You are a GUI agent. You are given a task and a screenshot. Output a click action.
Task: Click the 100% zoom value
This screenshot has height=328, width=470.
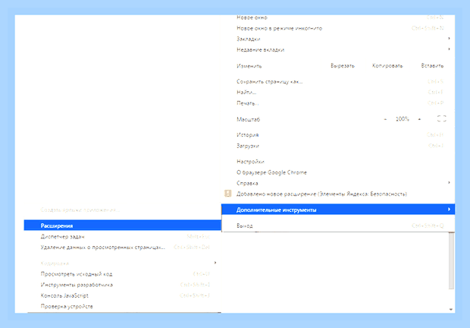pos(403,119)
